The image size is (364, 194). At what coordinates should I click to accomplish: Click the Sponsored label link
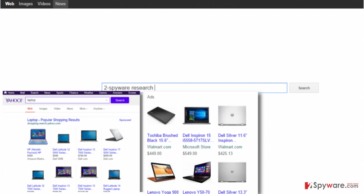click(125, 120)
